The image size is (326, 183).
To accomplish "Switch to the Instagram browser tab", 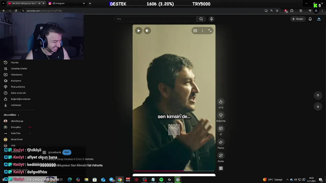I will pyautogui.click(x=66, y=3).
